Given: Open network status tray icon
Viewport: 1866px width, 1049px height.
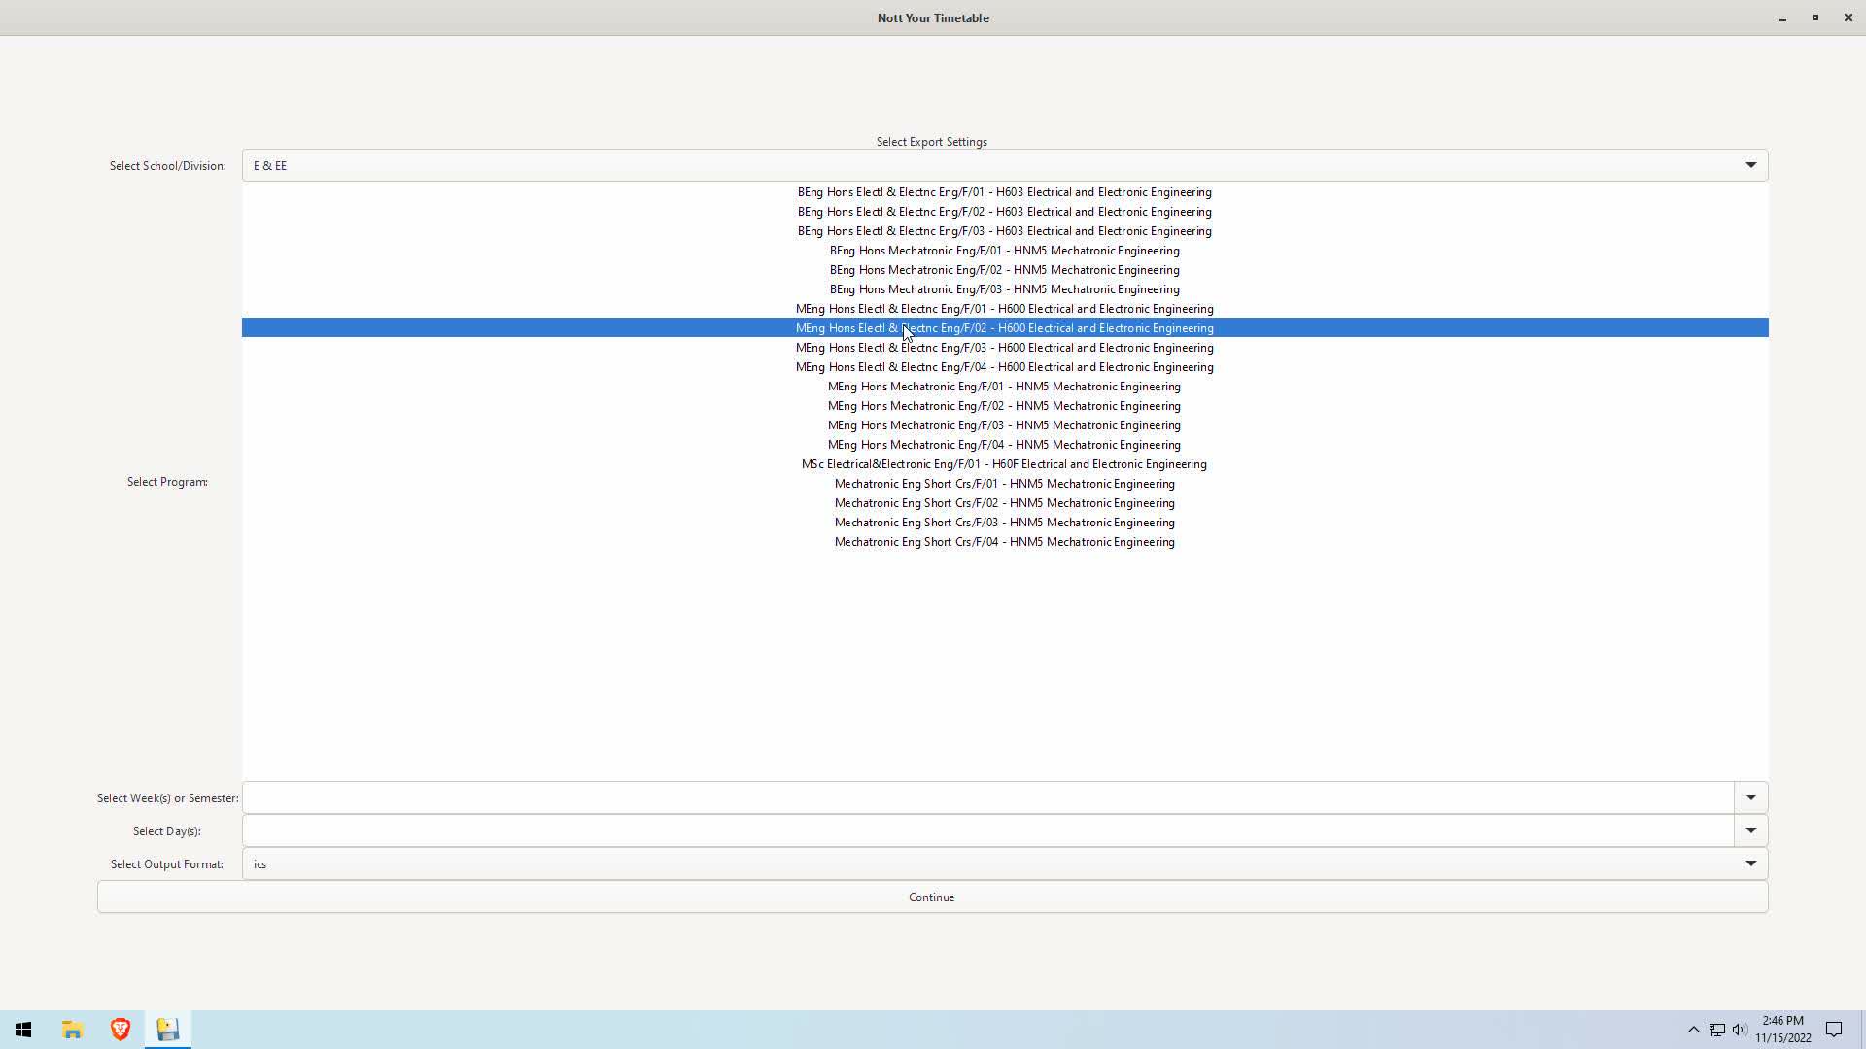Looking at the screenshot, I should click(x=1717, y=1030).
